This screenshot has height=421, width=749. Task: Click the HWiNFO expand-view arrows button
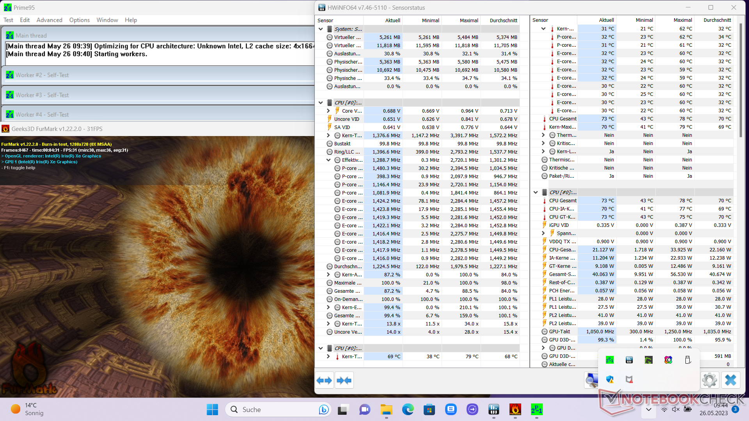[x=324, y=380]
